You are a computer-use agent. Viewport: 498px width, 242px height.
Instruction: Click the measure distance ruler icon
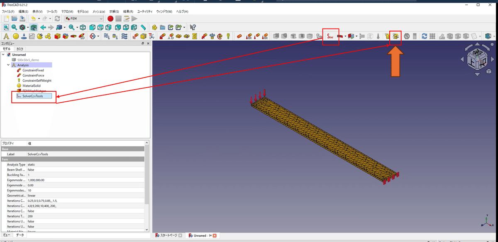(x=143, y=27)
